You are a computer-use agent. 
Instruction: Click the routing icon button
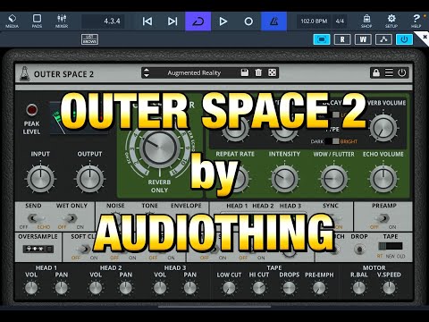tap(383, 39)
